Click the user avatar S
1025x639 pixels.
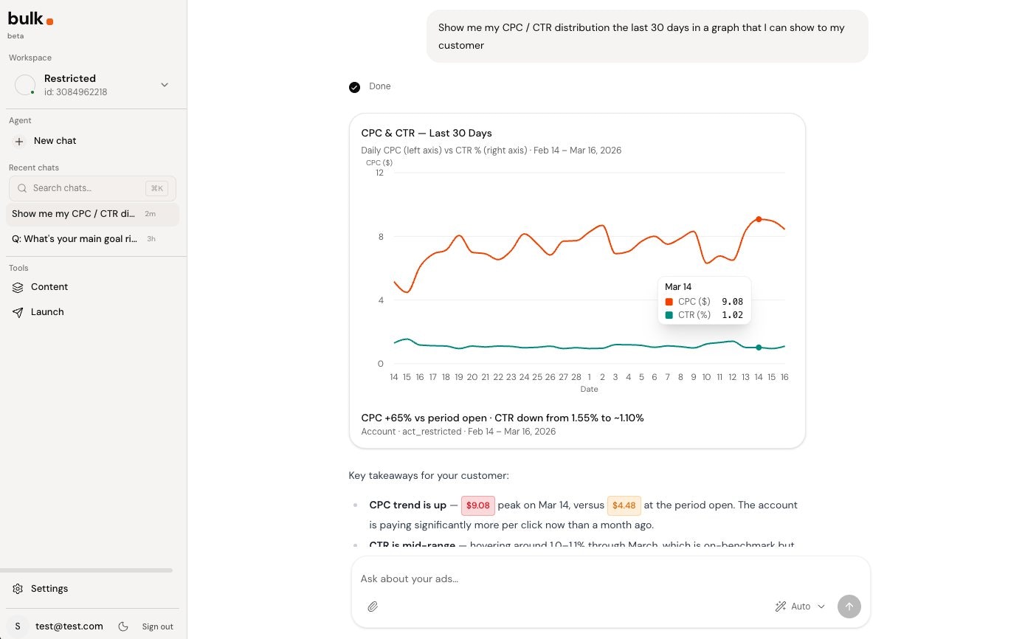click(x=18, y=626)
